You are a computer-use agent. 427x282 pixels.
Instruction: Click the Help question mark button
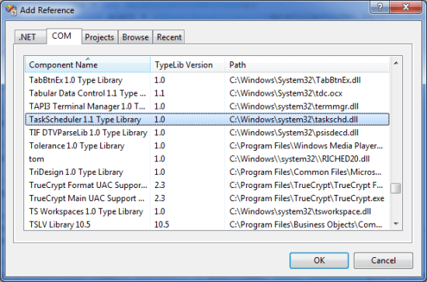[x=380, y=7]
